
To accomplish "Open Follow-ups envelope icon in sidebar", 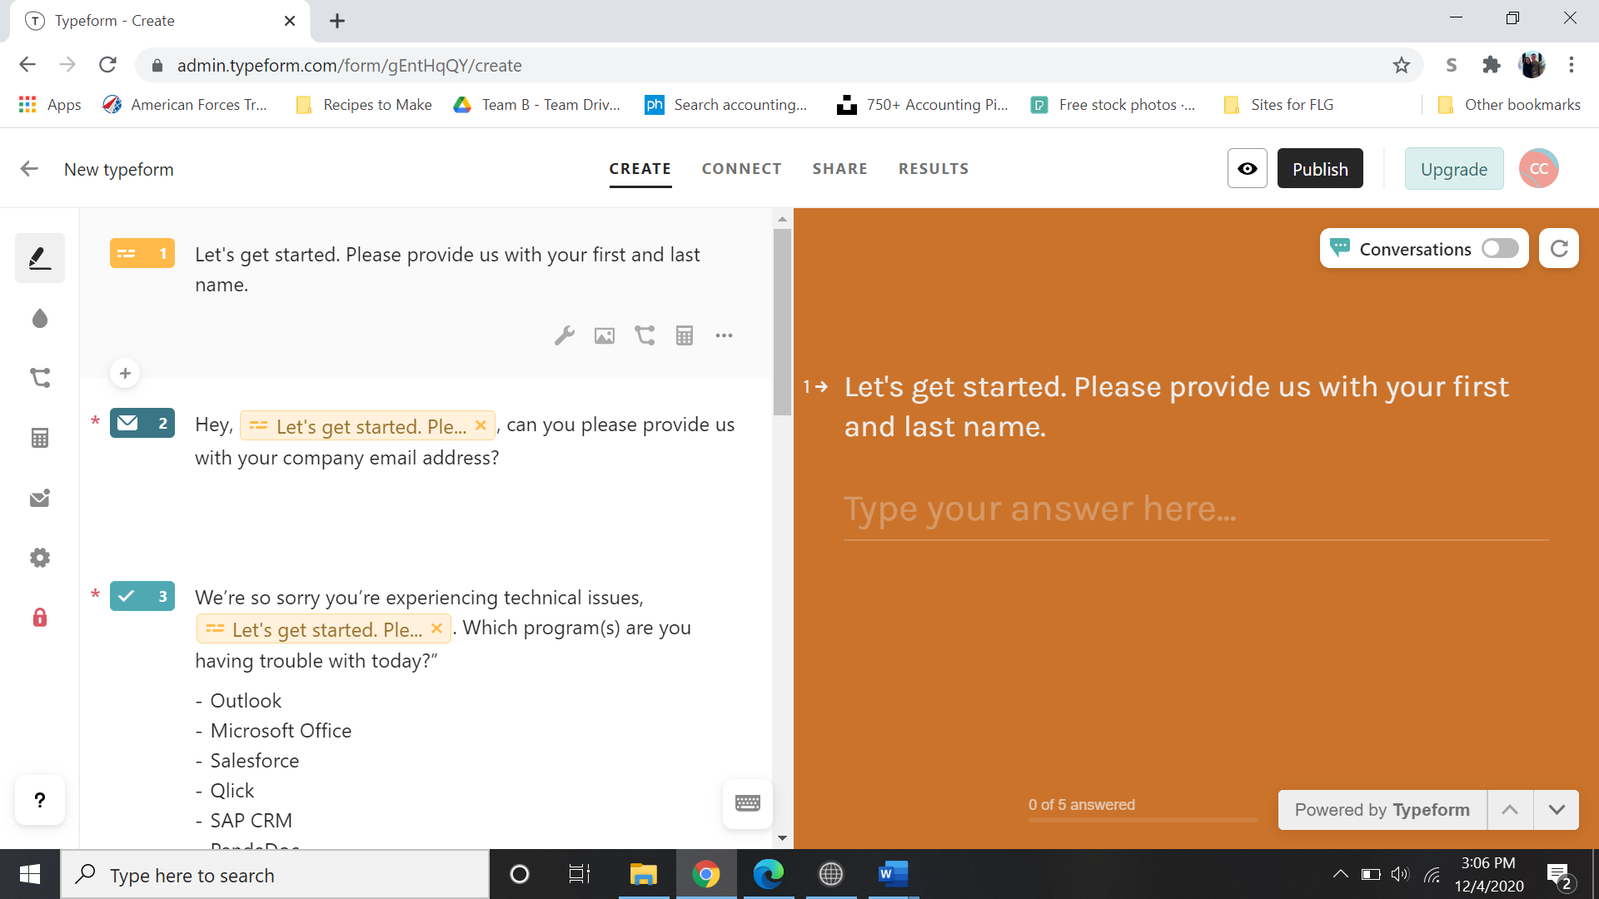I will [40, 498].
